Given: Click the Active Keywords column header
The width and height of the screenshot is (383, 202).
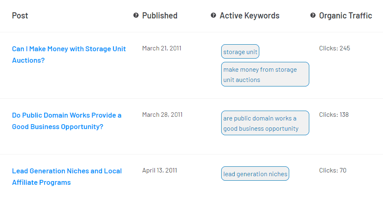Looking at the screenshot, I should pyautogui.click(x=249, y=16).
